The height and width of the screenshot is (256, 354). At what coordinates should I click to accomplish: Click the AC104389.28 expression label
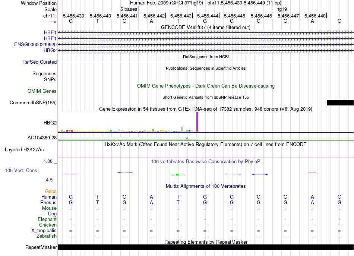click(42, 138)
